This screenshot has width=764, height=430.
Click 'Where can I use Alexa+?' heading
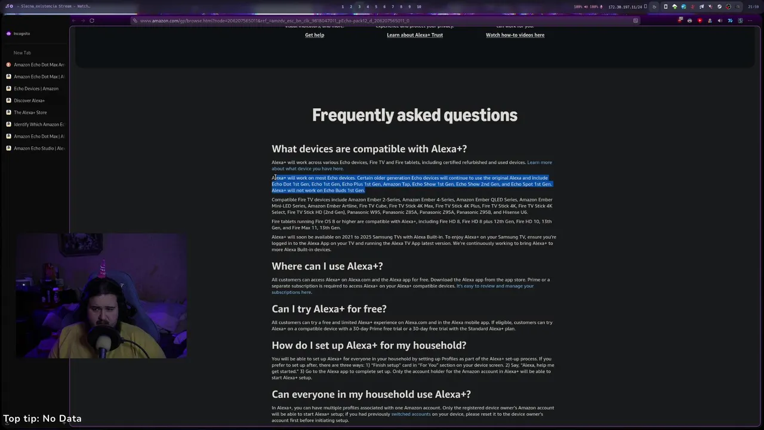click(x=327, y=266)
